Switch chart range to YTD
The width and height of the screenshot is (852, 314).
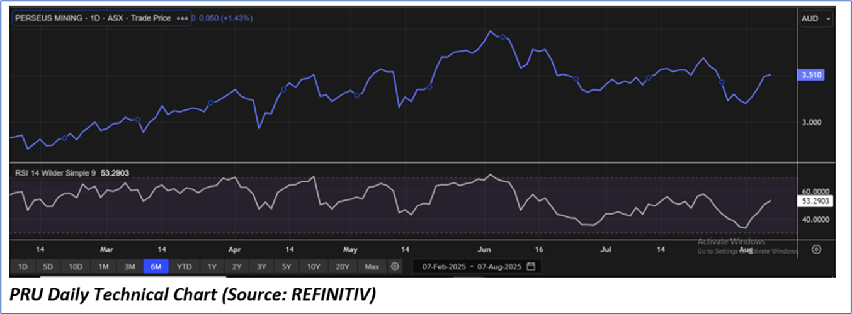pyautogui.click(x=185, y=267)
